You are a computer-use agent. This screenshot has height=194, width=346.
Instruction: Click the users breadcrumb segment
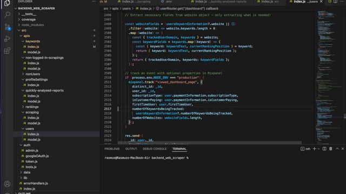127,9
